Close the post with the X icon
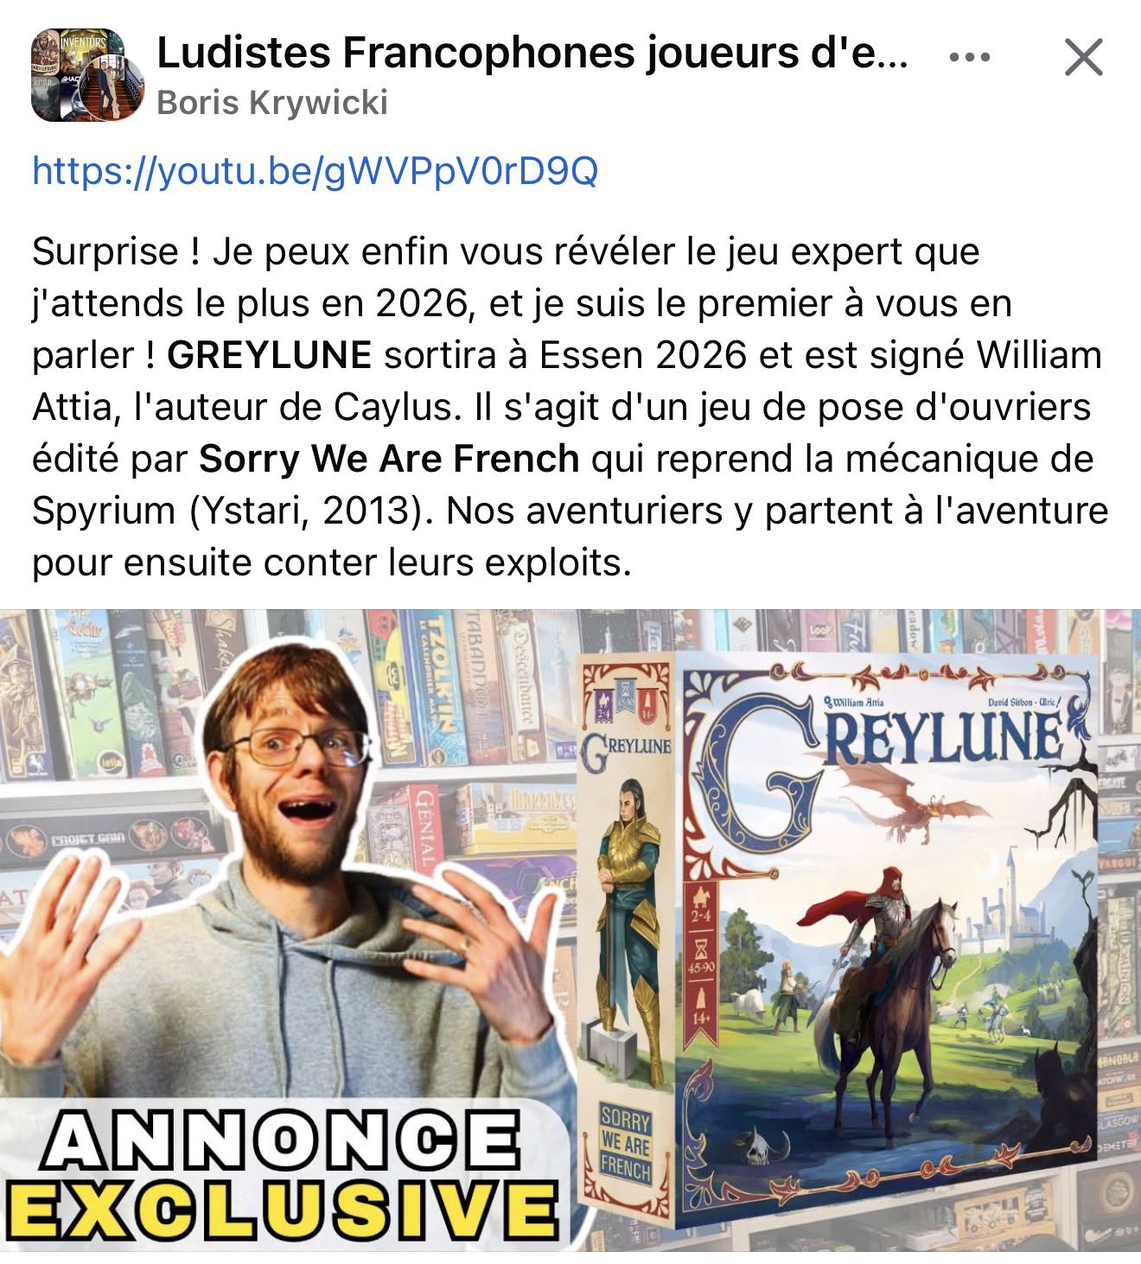1141x1264 pixels. [x=1083, y=58]
